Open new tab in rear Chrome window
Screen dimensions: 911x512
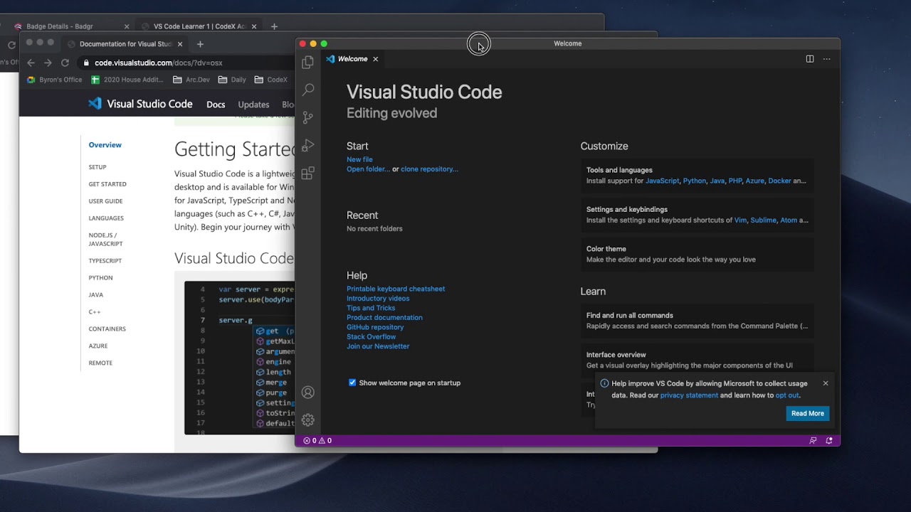click(x=274, y=26)
